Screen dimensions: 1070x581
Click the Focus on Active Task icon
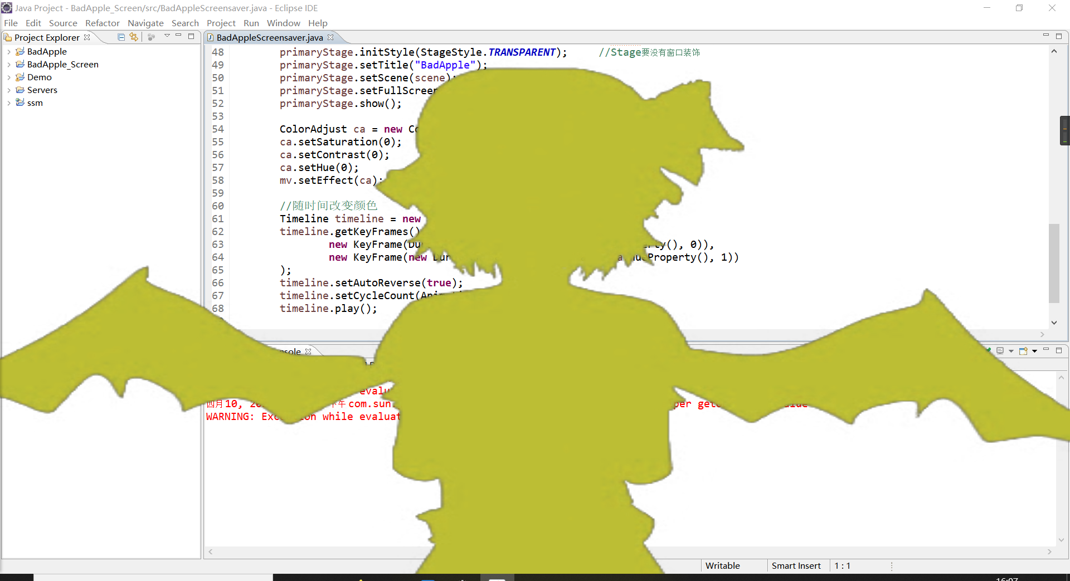(x=152, y=37)
